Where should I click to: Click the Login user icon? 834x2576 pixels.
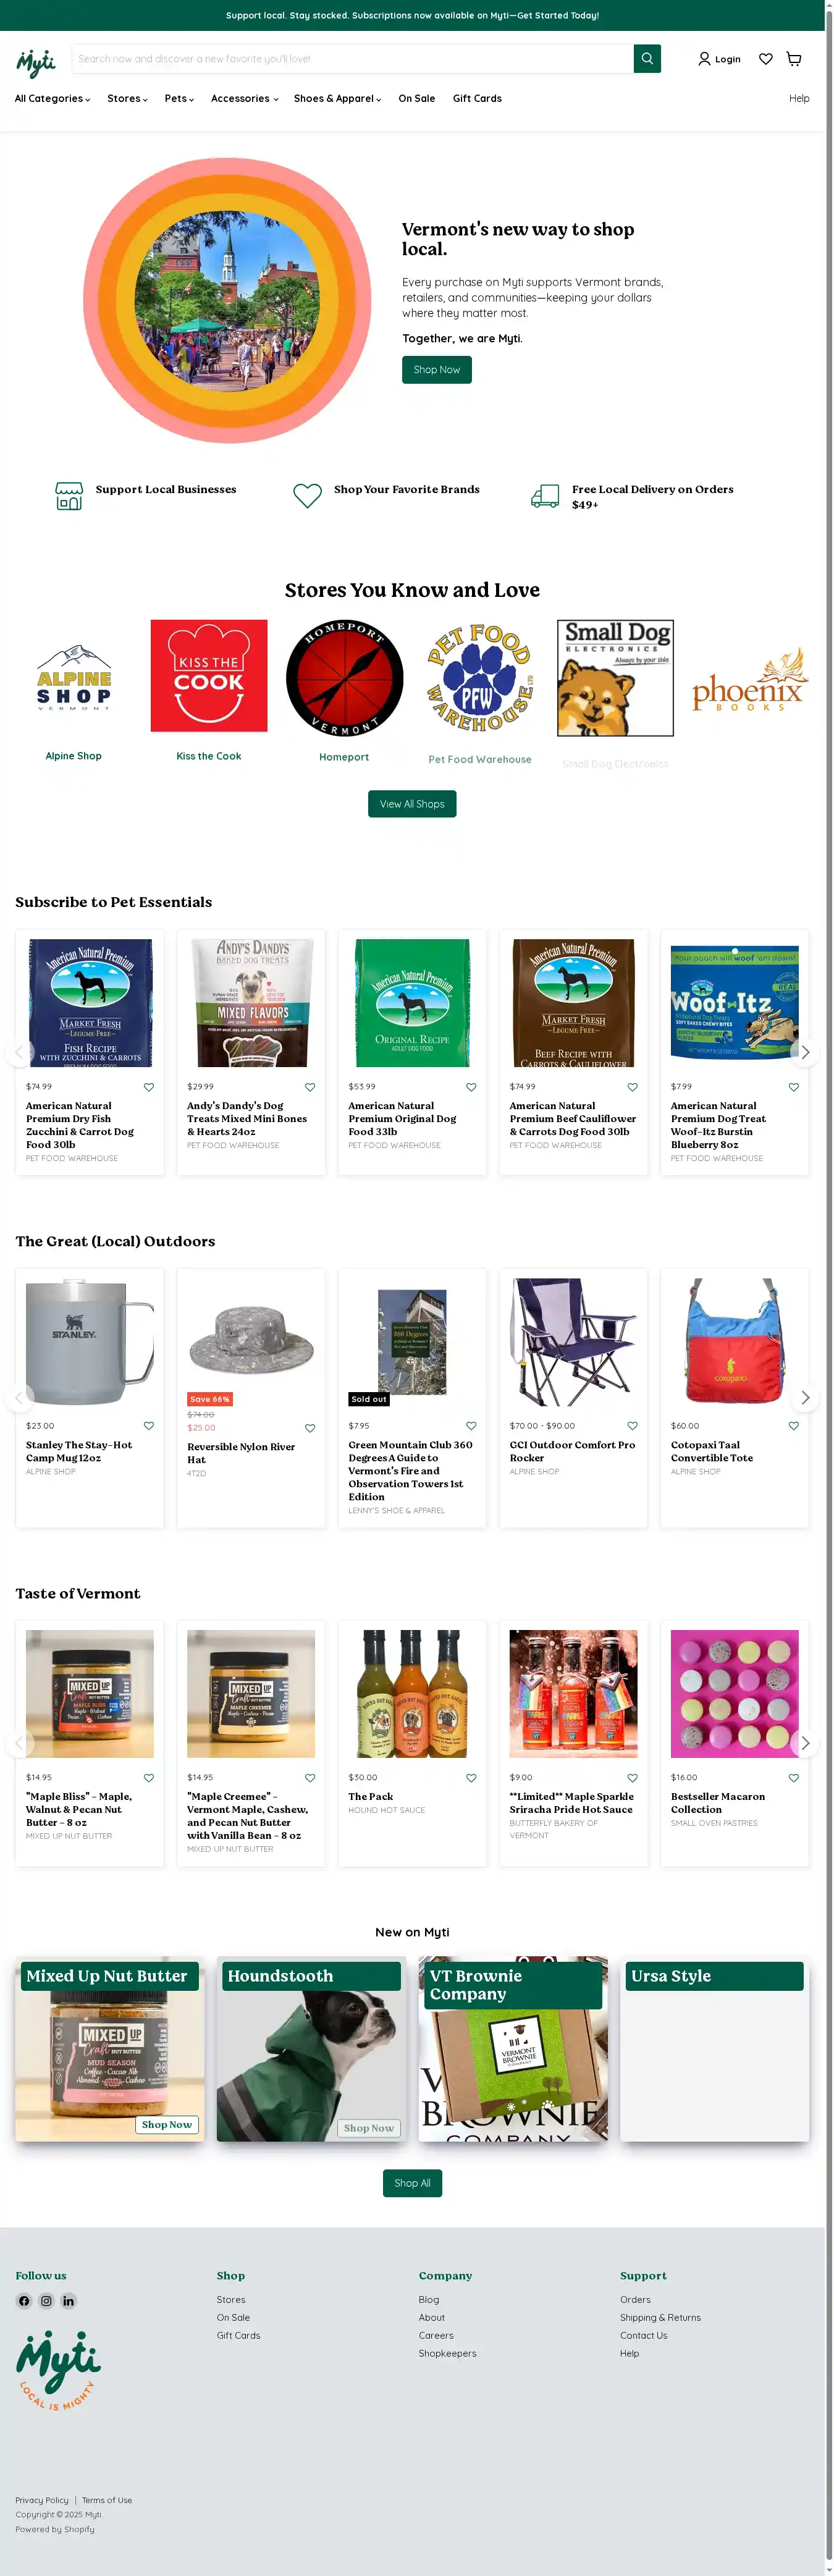point(704,59)
